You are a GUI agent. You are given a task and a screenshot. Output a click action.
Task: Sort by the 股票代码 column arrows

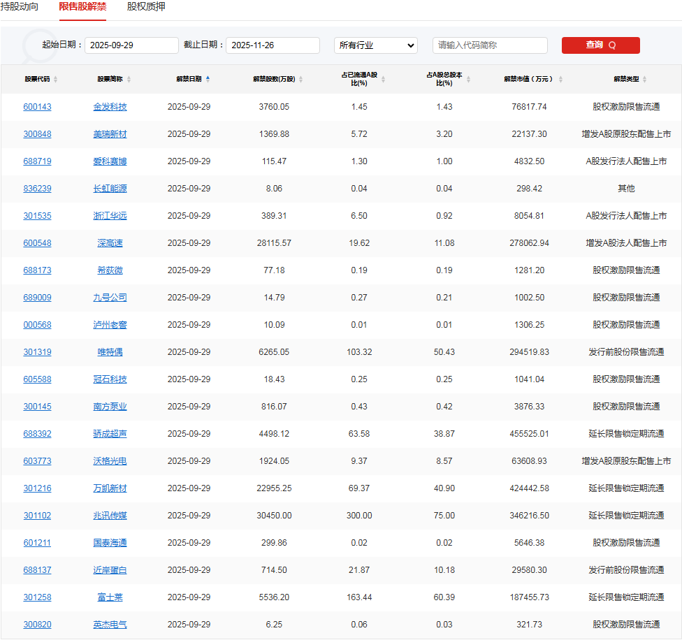coord(57,79)
